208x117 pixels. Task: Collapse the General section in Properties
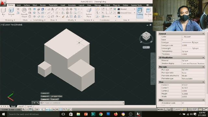click(203, 34)
